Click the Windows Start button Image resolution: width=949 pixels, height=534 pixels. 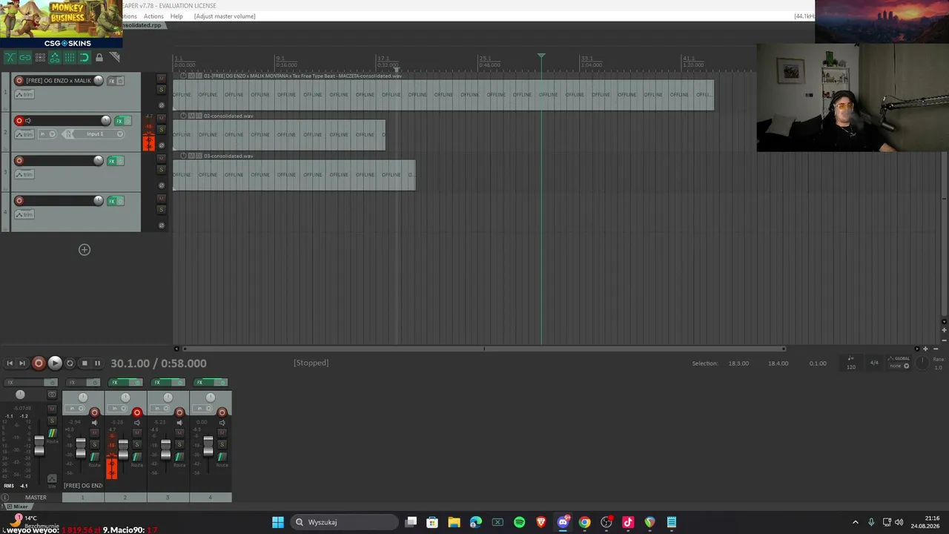pyautogui.click(x=278, y=522)
